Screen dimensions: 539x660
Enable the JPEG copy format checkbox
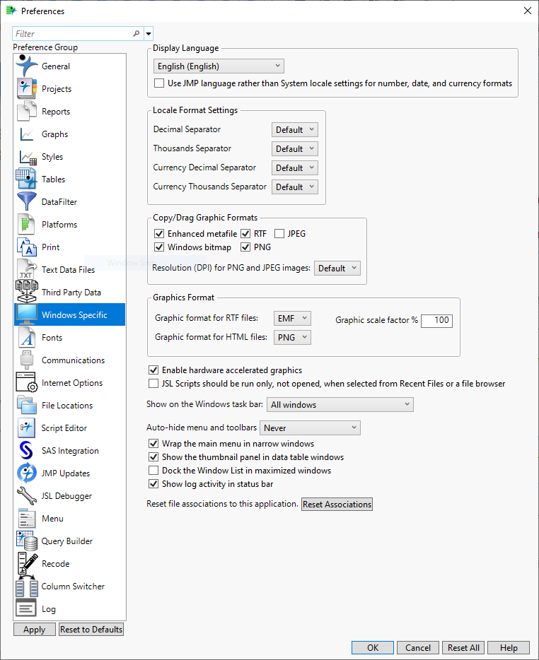pos(279,234)
